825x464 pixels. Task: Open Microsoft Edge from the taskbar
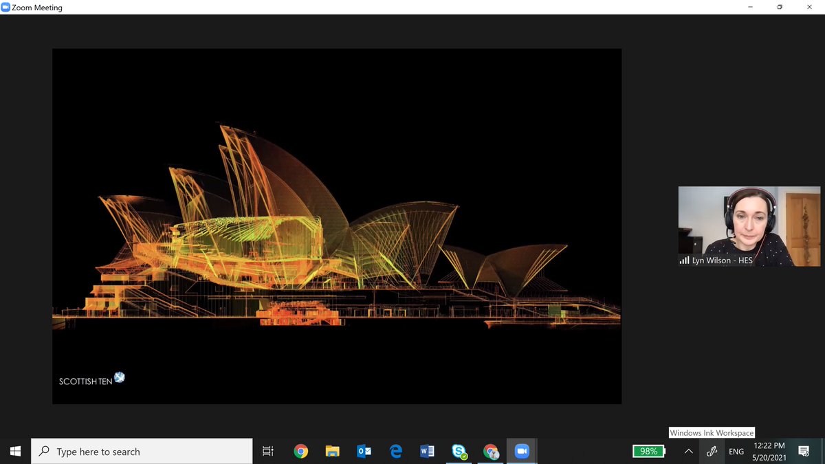395,452
